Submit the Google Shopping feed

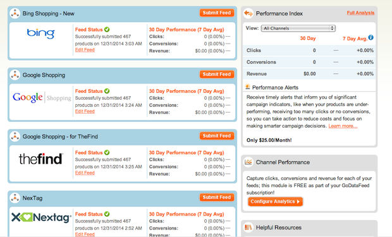pyautogui.click(x=217, y=74)
